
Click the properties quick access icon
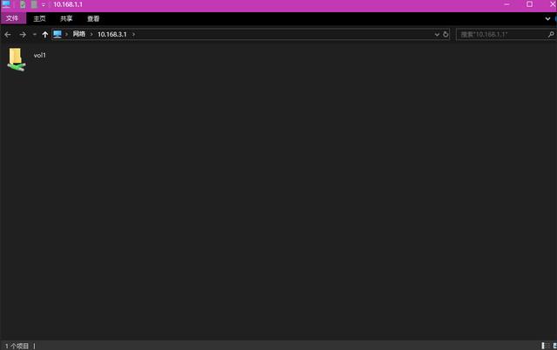(x=23, y=4)
